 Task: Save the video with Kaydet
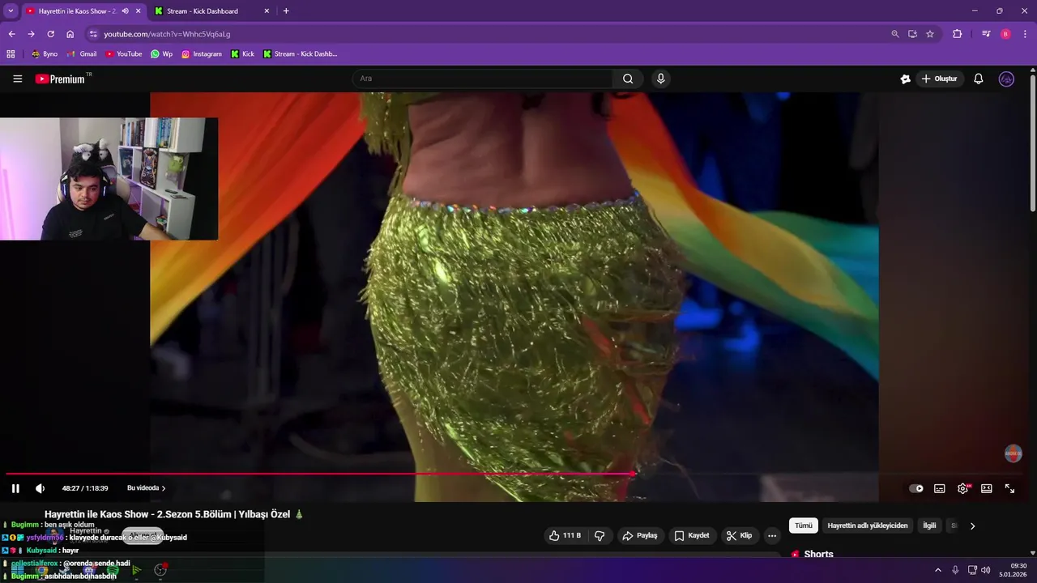click(692, 535)
